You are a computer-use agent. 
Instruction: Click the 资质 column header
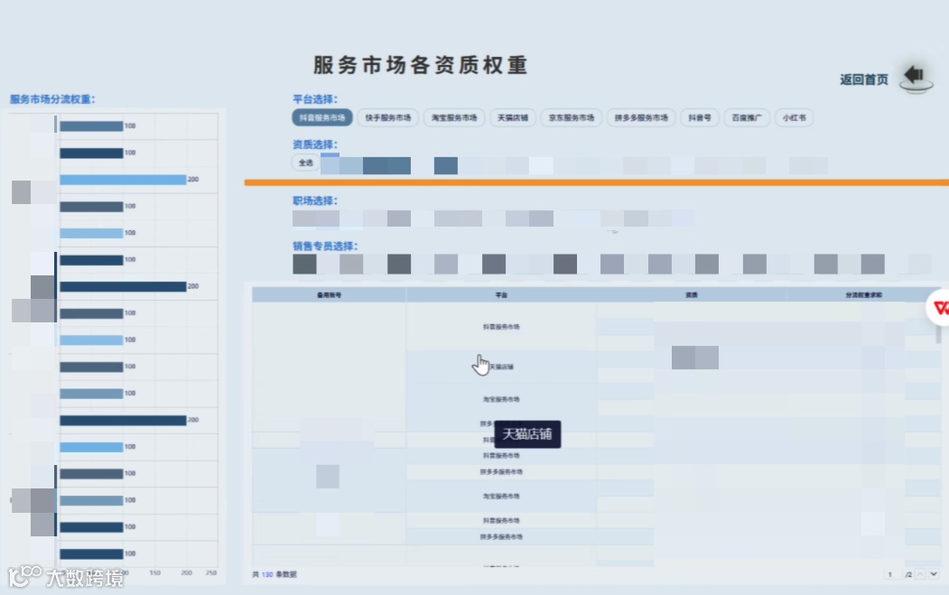(691, 294)
